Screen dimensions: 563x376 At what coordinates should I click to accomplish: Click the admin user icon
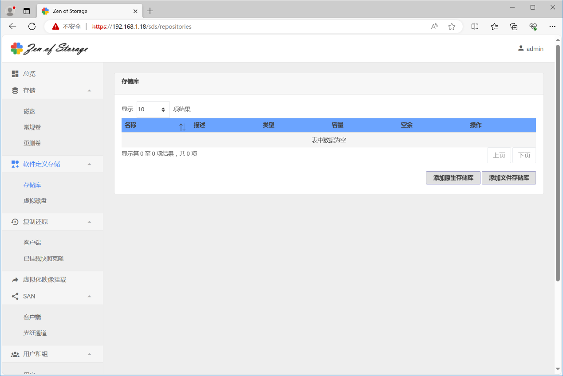[x=521, y=49]
